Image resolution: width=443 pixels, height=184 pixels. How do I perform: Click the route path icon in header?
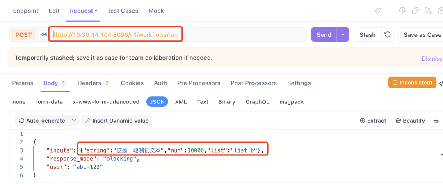[x=428, y=11]
